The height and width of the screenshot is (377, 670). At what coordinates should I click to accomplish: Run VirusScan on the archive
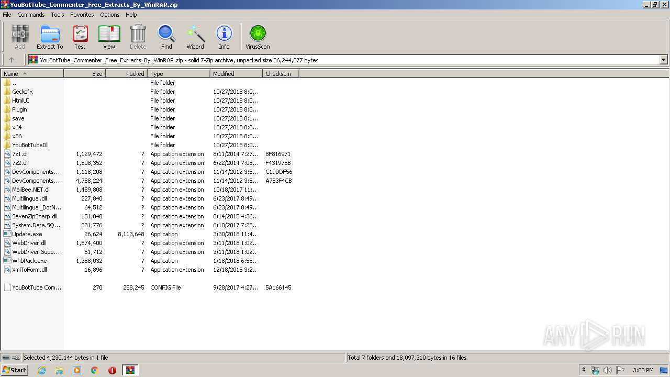pyautogui.click(x=258, y=37)
